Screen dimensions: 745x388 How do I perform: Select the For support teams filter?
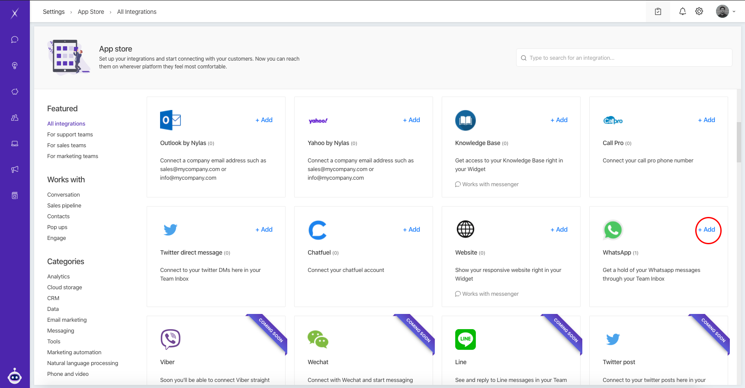pos(70,135)
